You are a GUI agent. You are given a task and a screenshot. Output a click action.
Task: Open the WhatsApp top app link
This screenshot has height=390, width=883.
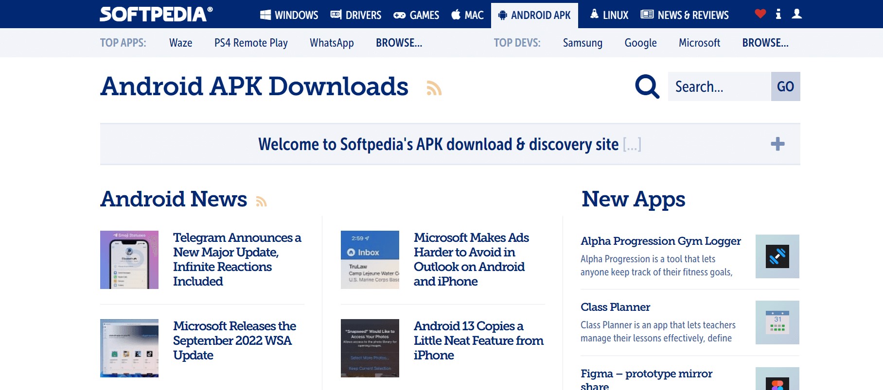click(332, 43)
